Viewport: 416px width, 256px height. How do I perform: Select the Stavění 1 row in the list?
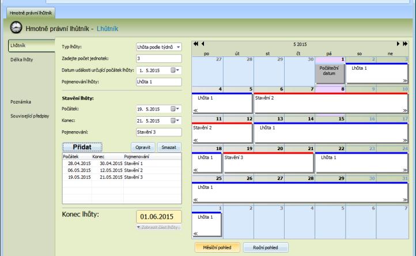click(122, 163)
